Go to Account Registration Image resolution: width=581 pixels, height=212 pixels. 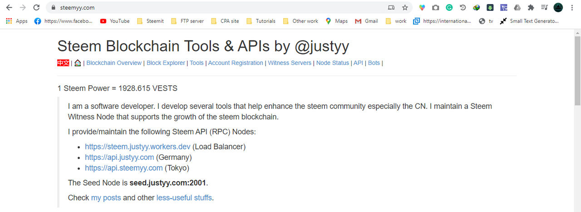coord(236,63)
